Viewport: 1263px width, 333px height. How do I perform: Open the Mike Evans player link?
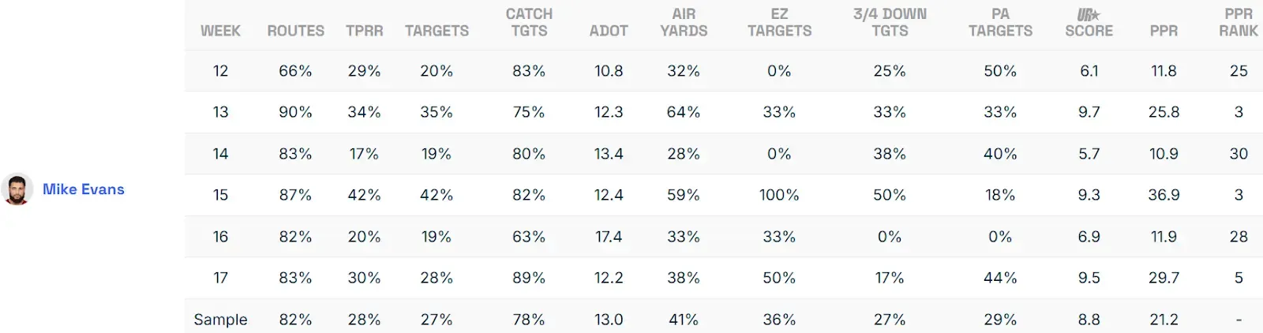coord(84,189)
